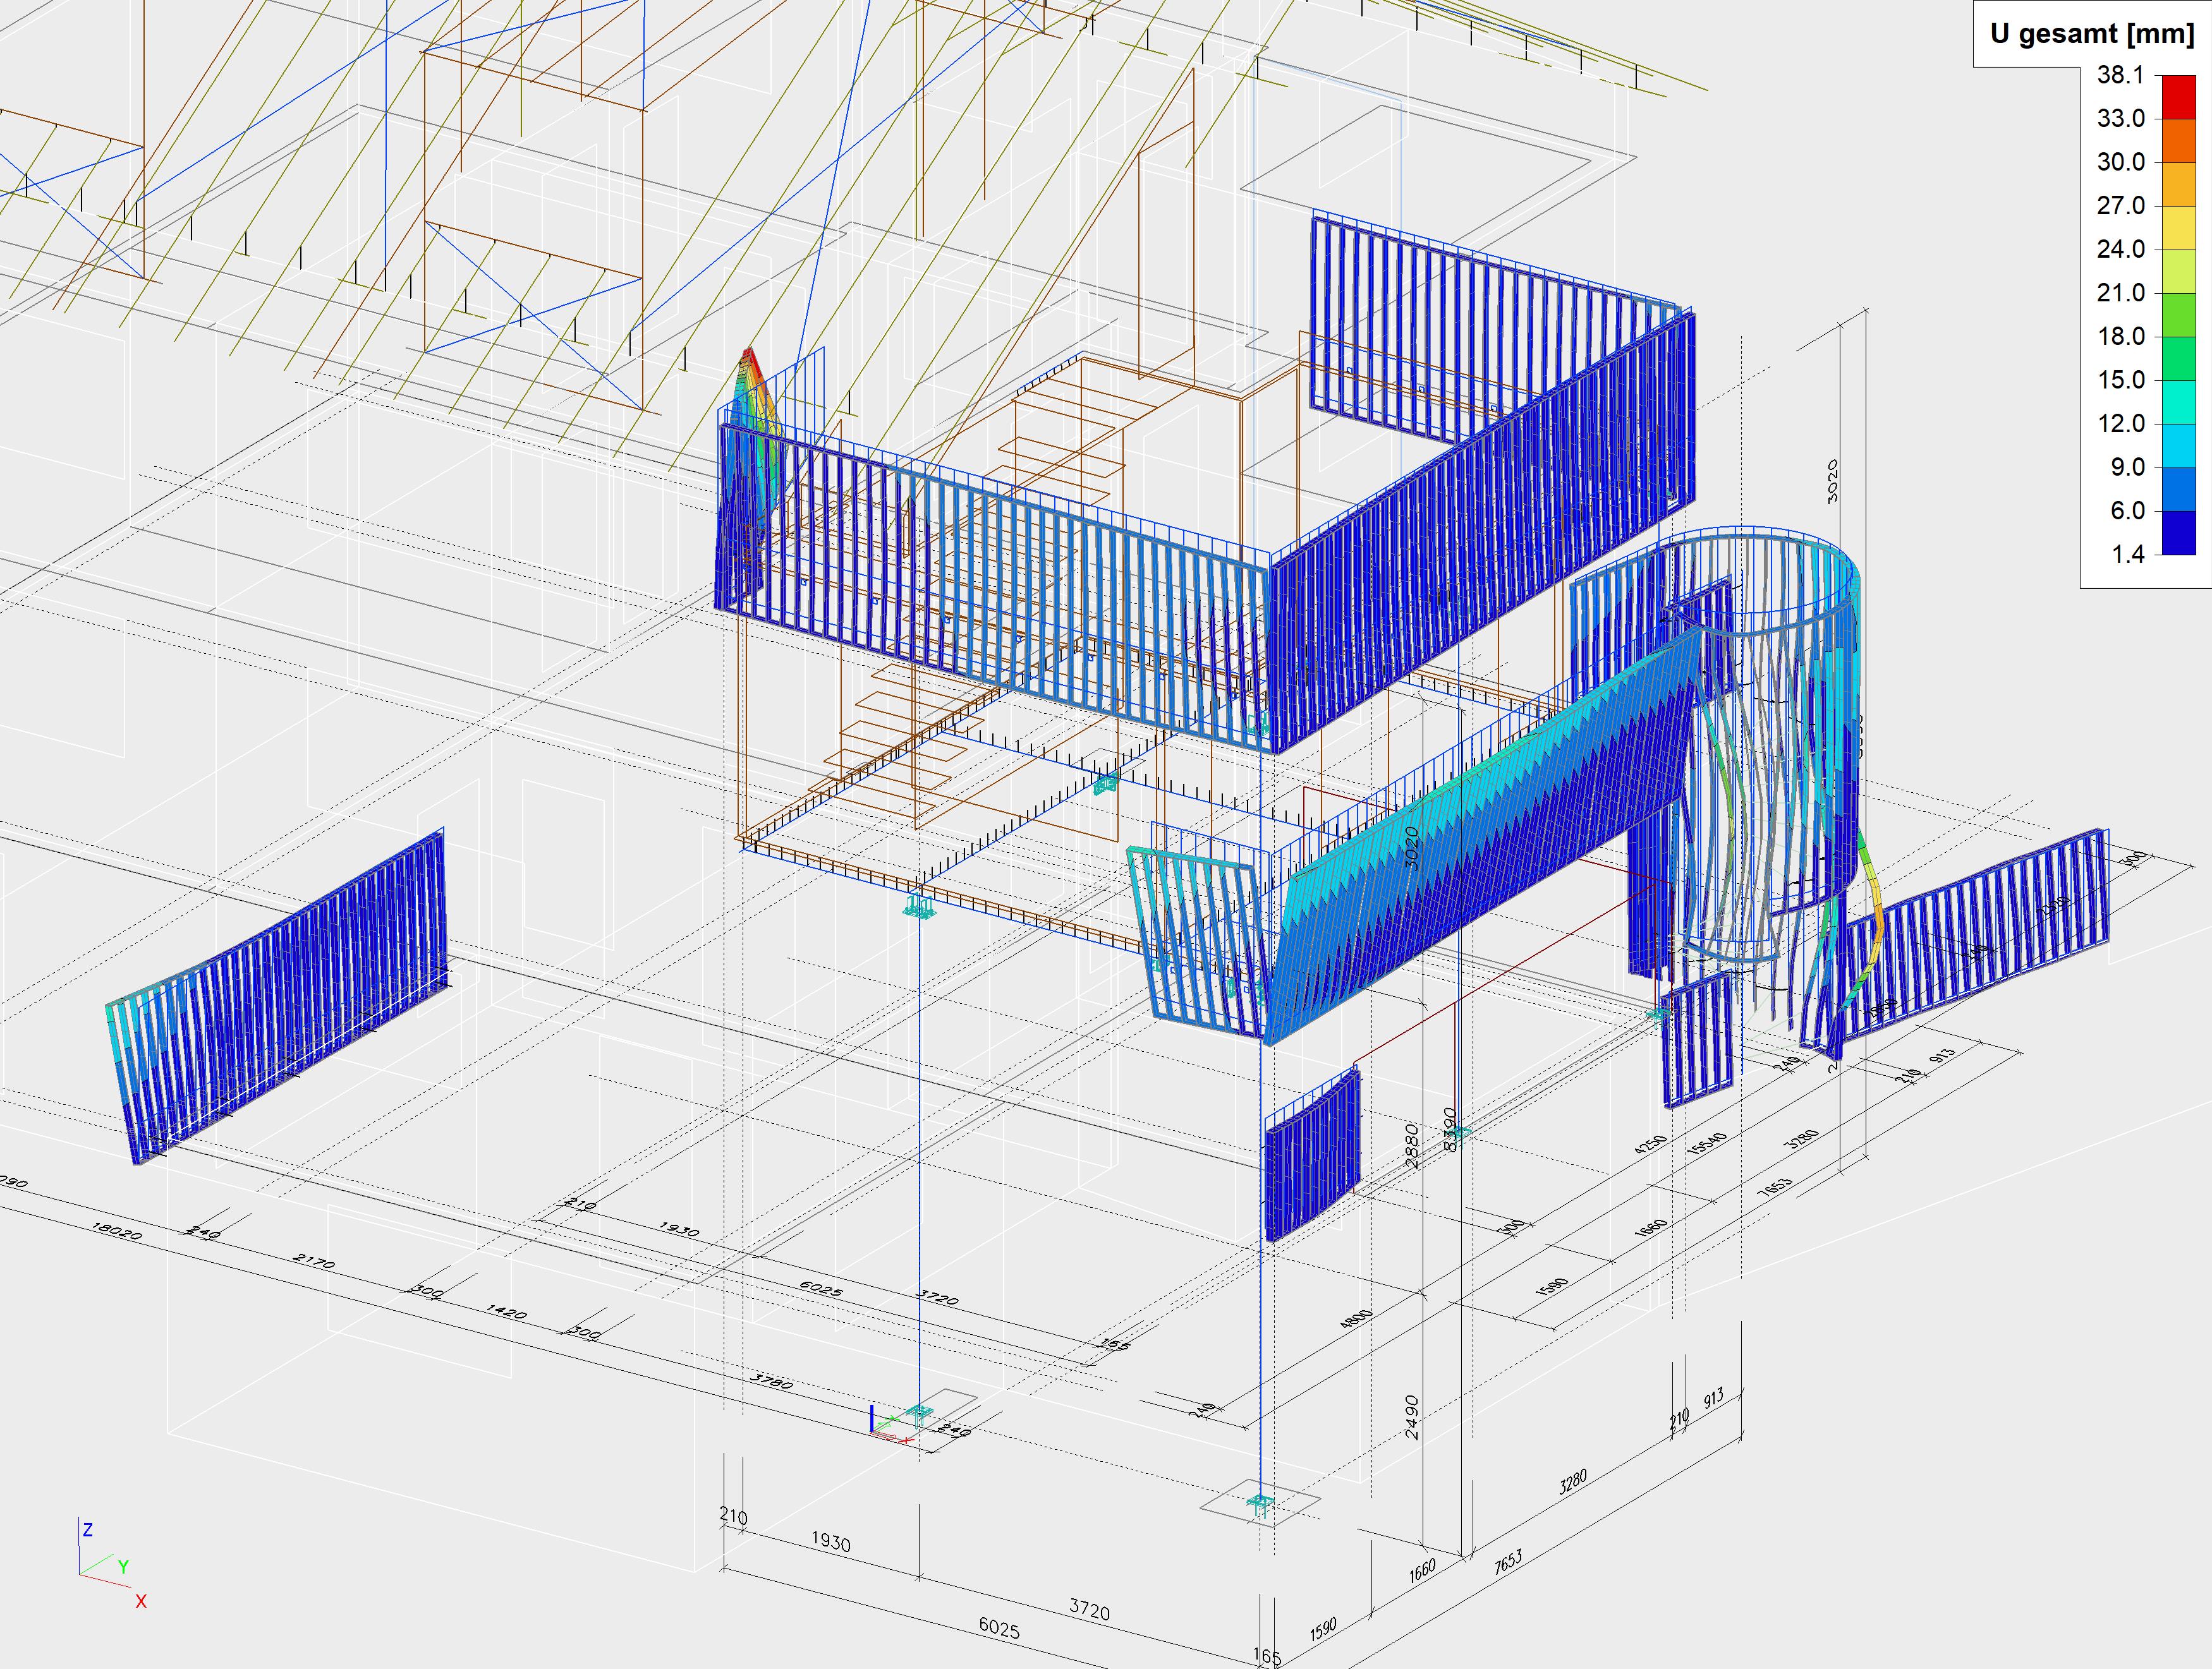Click the orange legend swatch between 30.0 and 27.0
Screen dimensions: 2212x1669
tap(2178, 184)
